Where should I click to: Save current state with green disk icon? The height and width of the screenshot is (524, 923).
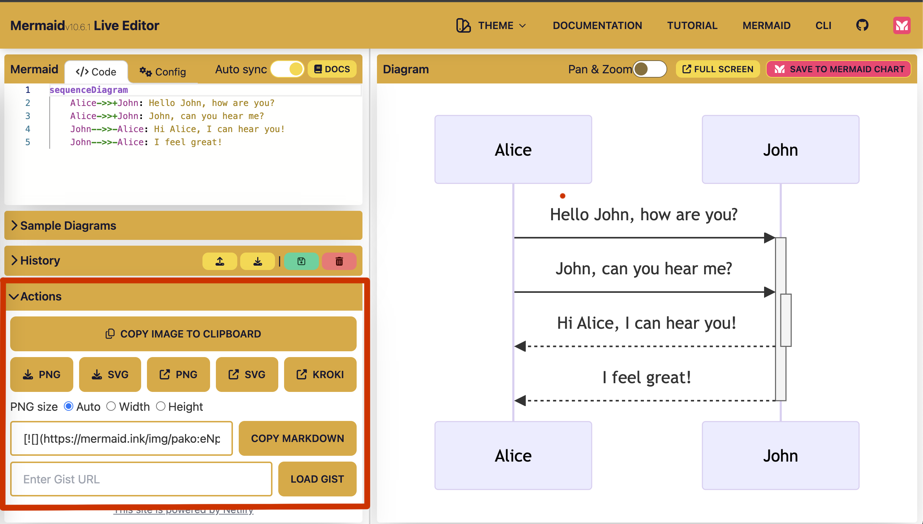pyautogui.click(x=301, y=261)
